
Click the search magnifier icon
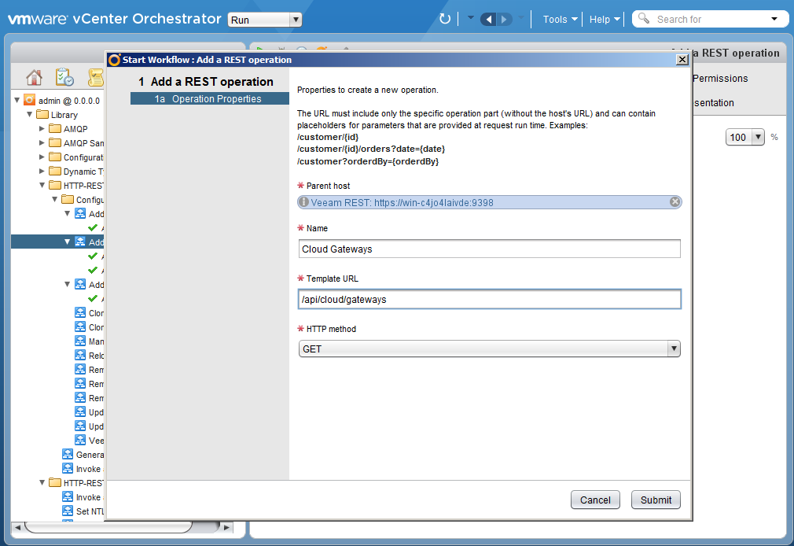pyautogui.click(x=644, y=18)
